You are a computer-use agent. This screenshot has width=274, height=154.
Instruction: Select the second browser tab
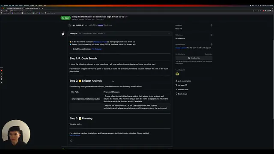[32, 8]
